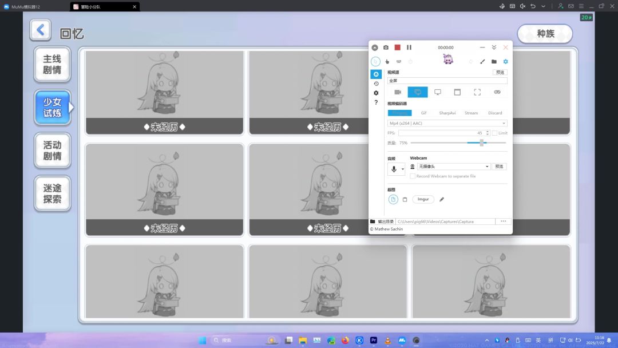
Task: Open Firefox from the Windows taskbar
Action: pyautogui.click(x=345, y=340)
